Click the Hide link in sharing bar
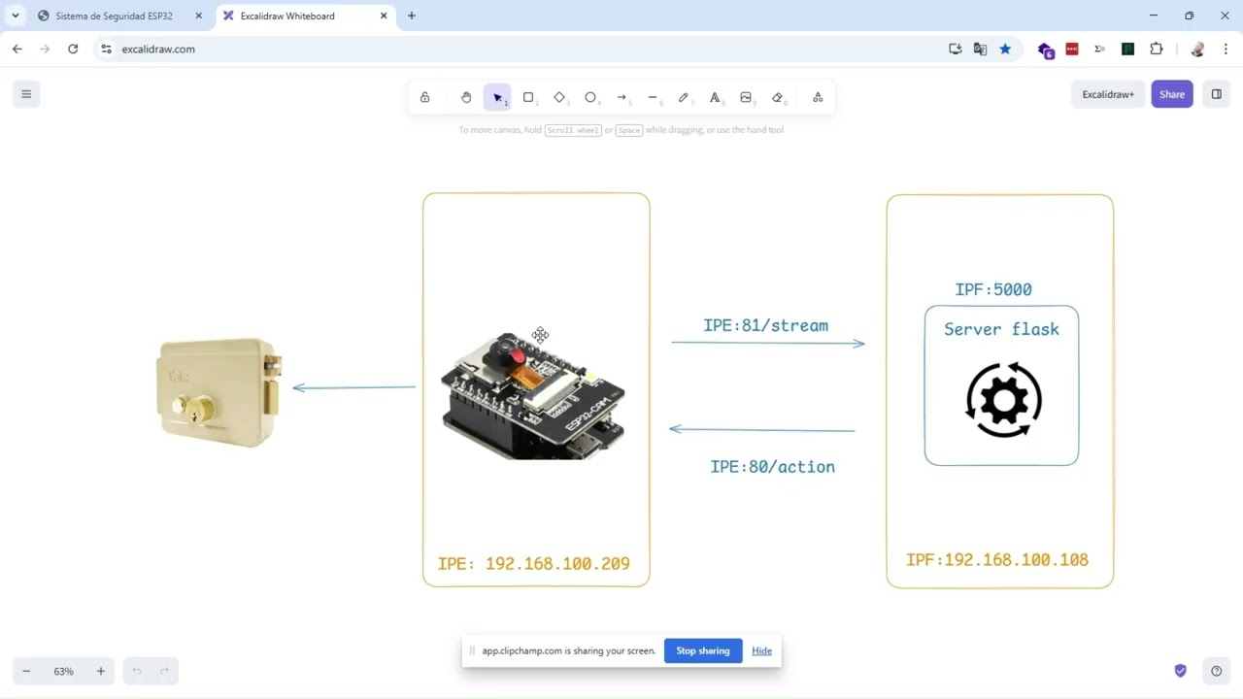The width and height of the screenshot is (1243, 699). (761, 650)
